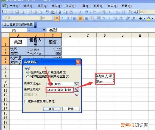Click the Percent Style icon
Image resolution: width=155 pixels, height=130 pixels.
(x=104, y=18)
